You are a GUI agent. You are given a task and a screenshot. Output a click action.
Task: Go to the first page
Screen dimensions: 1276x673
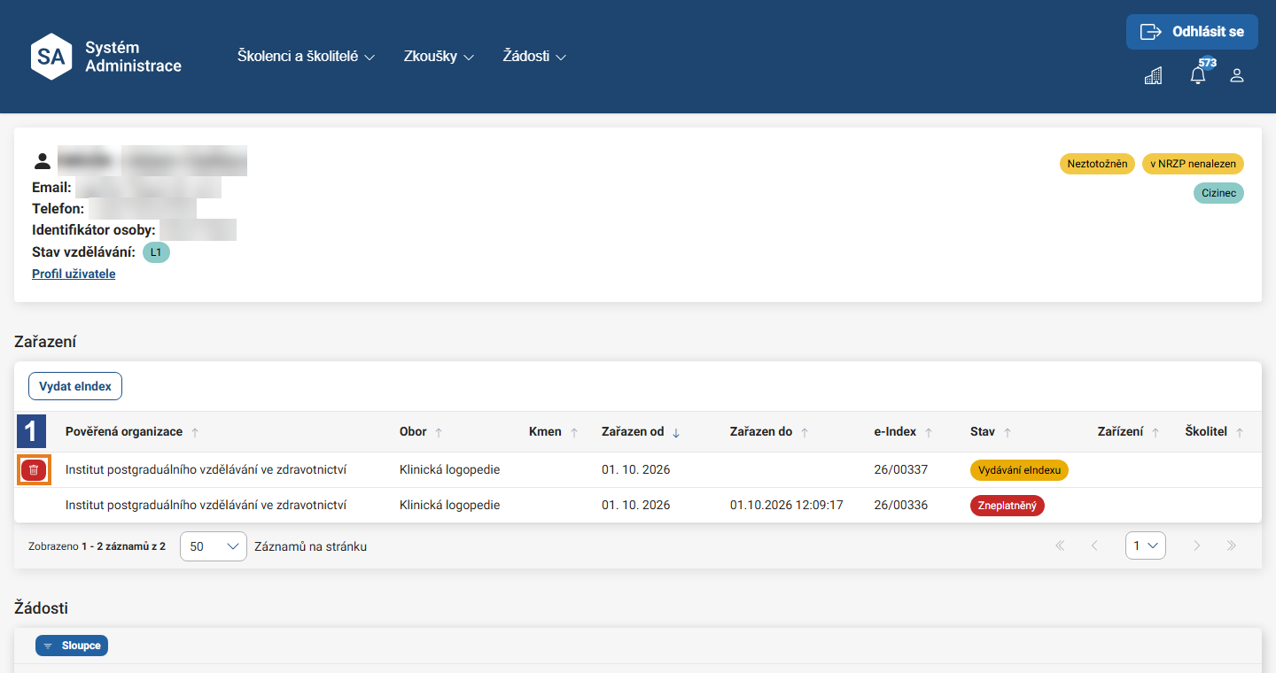coord(1060,545)
